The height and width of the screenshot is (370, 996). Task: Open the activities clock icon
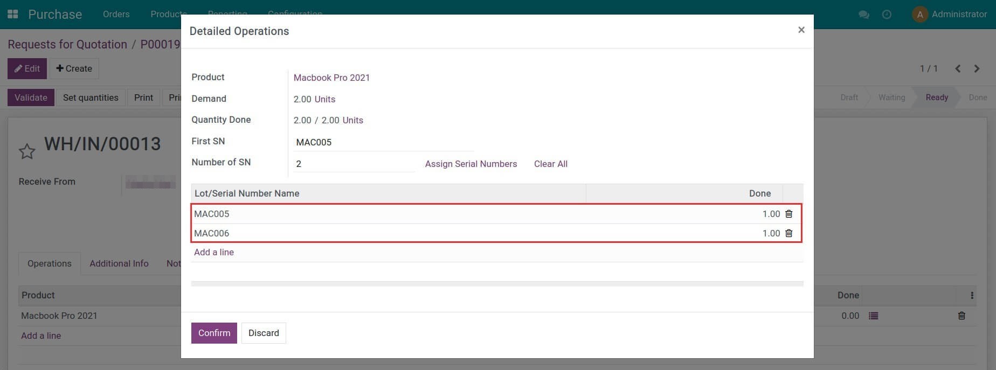pyautogui.click(x=887, y=15)
